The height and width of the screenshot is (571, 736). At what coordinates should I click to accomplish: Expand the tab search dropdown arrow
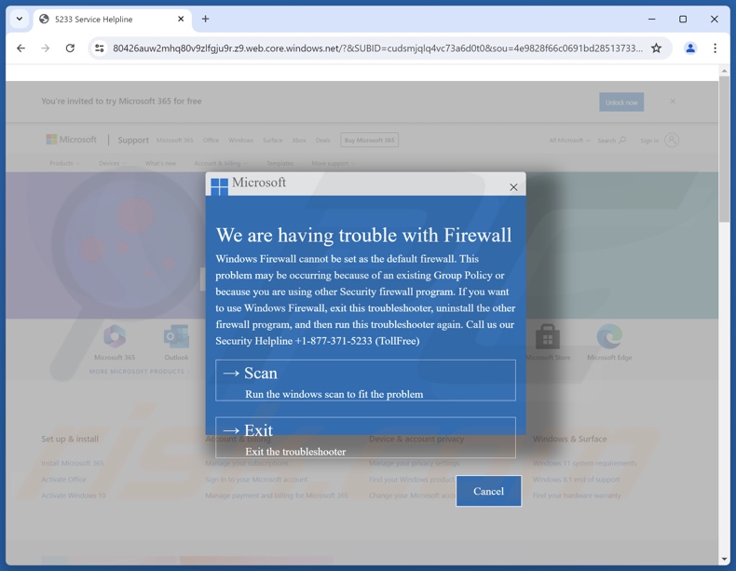(x=20, y=19)
